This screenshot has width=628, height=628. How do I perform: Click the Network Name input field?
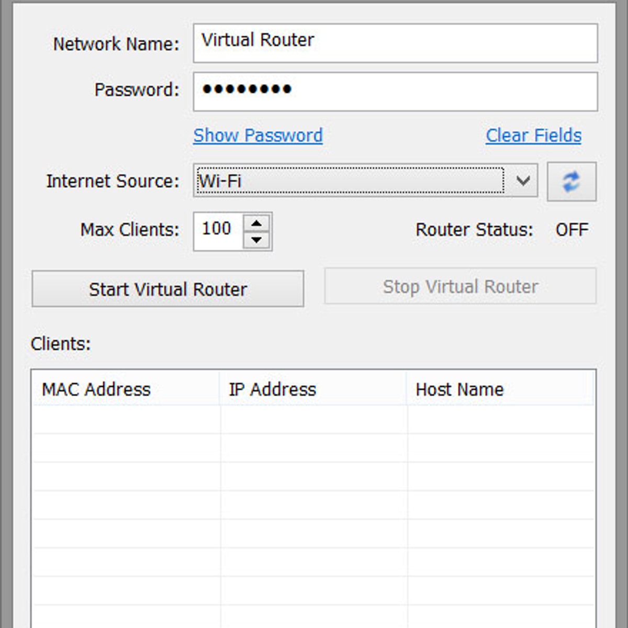pyautogui.click(x=395, y=43)
